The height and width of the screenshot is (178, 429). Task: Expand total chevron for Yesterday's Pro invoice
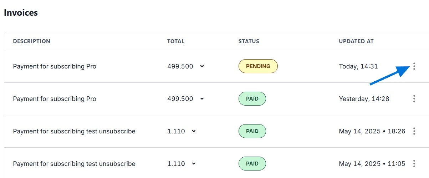[202, 99]
